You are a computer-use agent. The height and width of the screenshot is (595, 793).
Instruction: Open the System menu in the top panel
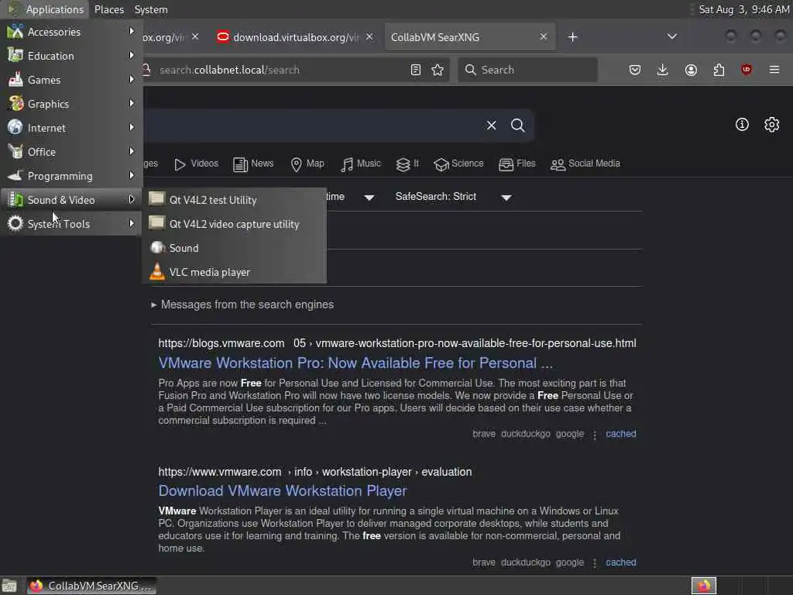(x=151, y=9)
